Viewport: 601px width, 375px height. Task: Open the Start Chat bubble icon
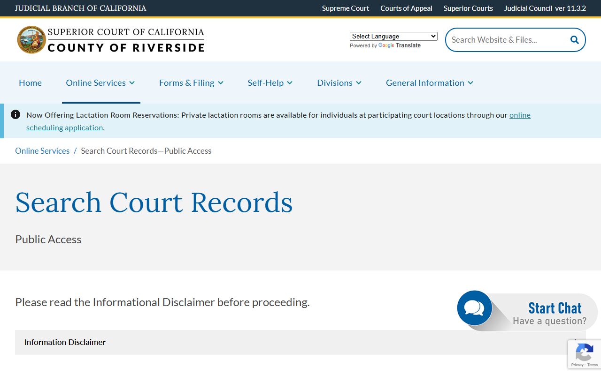point(474,308)
